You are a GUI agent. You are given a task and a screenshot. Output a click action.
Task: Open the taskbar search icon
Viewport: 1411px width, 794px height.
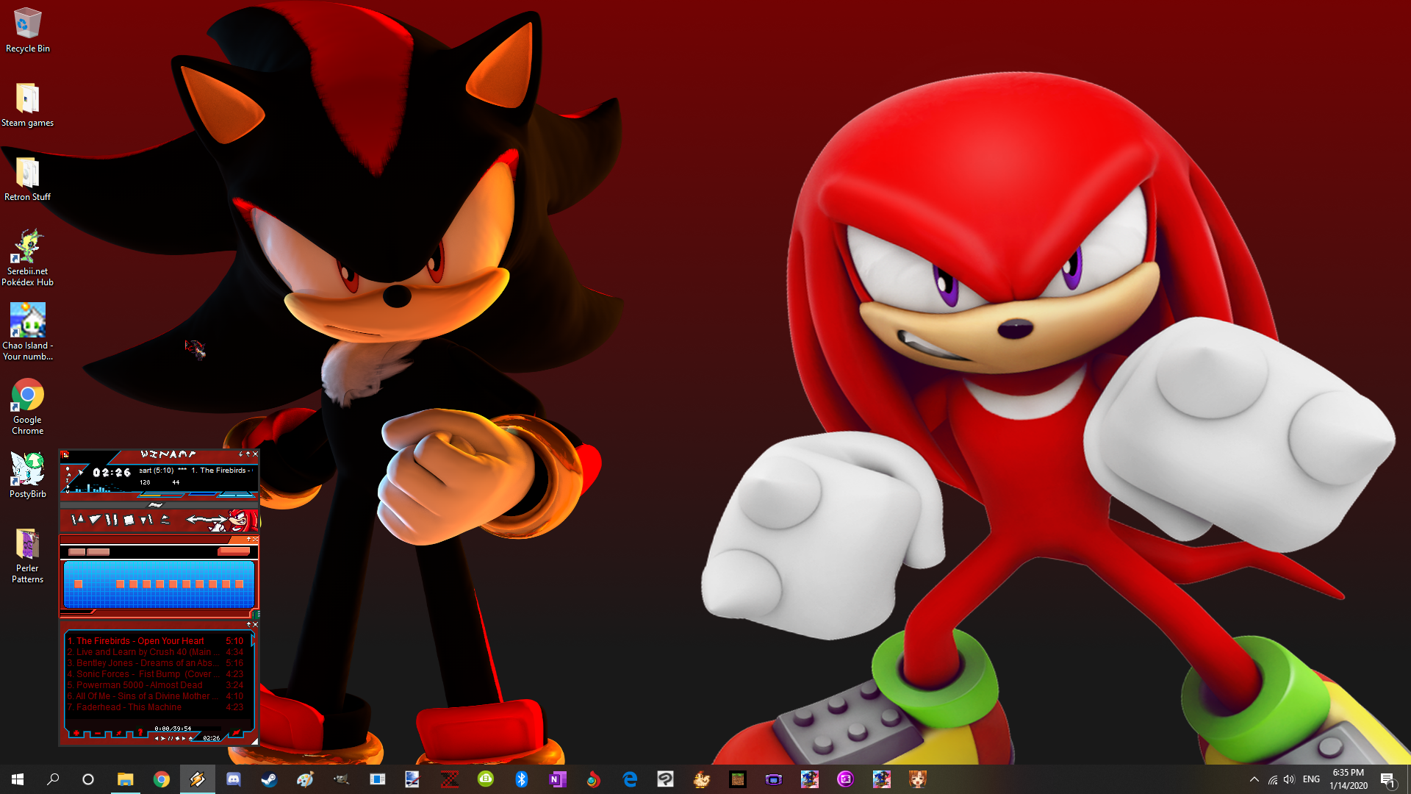pyautogui.click(x=53, y=779)
